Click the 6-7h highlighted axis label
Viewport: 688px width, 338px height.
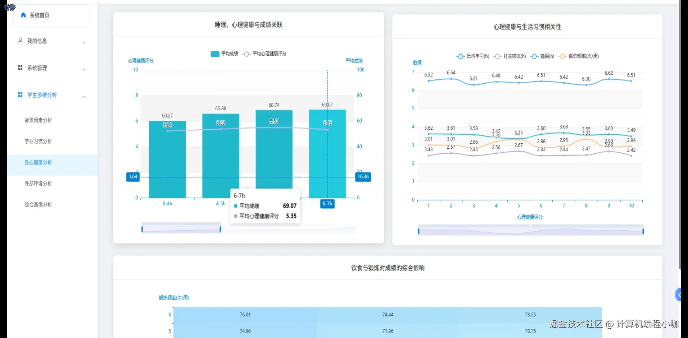pos(327,204)
